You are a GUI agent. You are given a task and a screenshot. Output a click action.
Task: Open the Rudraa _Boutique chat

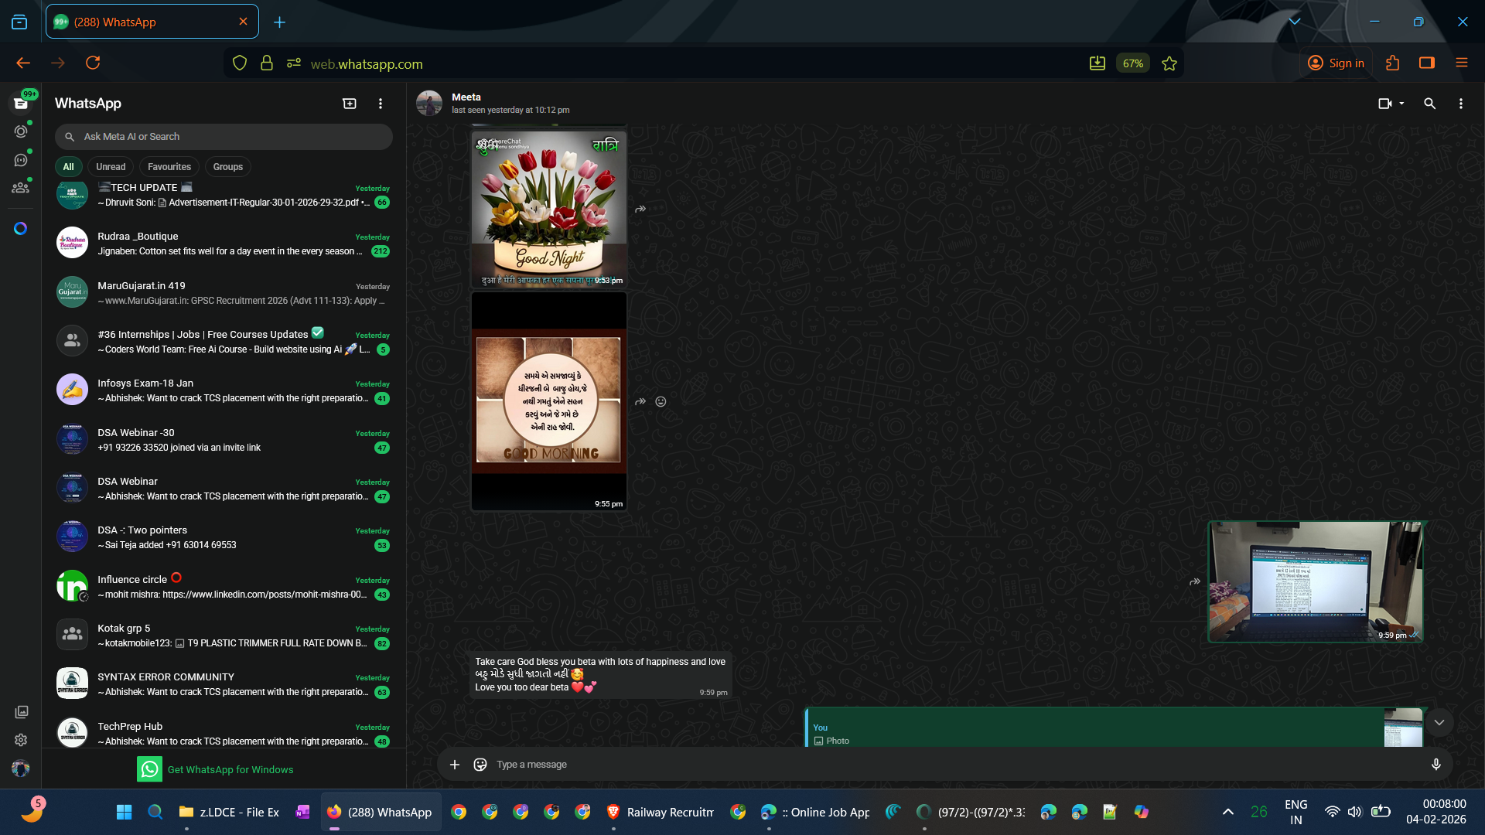tap(224, 244)
